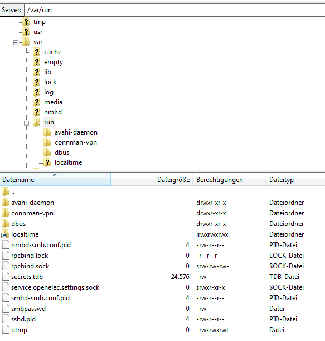The image size is (325, 341).
Task: Click the cache folder question-mark icon
Action: 36,52
